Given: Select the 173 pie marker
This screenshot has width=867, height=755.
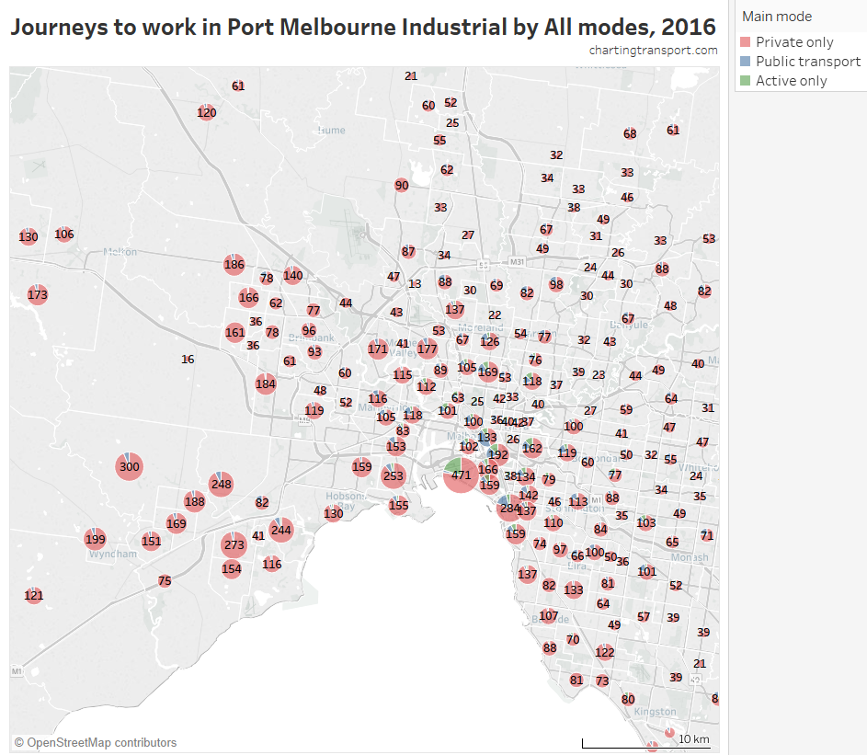Looking at the screenshot, I should [38, 295].
